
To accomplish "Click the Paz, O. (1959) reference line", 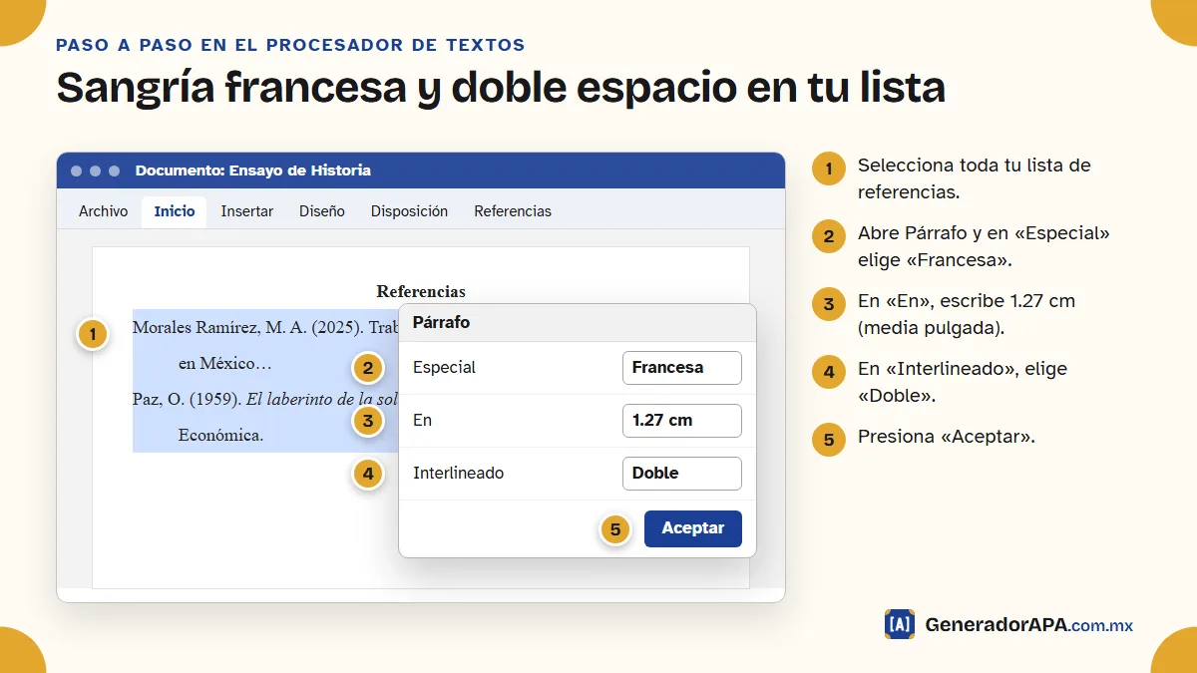I will tap(265, 399).
